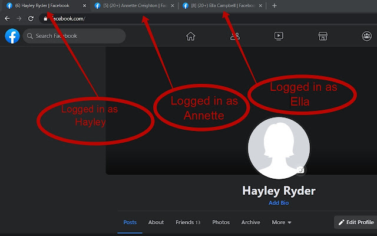Open the Groups icon
The height and width of the screenshot is (236, 377).
point(366,36)
